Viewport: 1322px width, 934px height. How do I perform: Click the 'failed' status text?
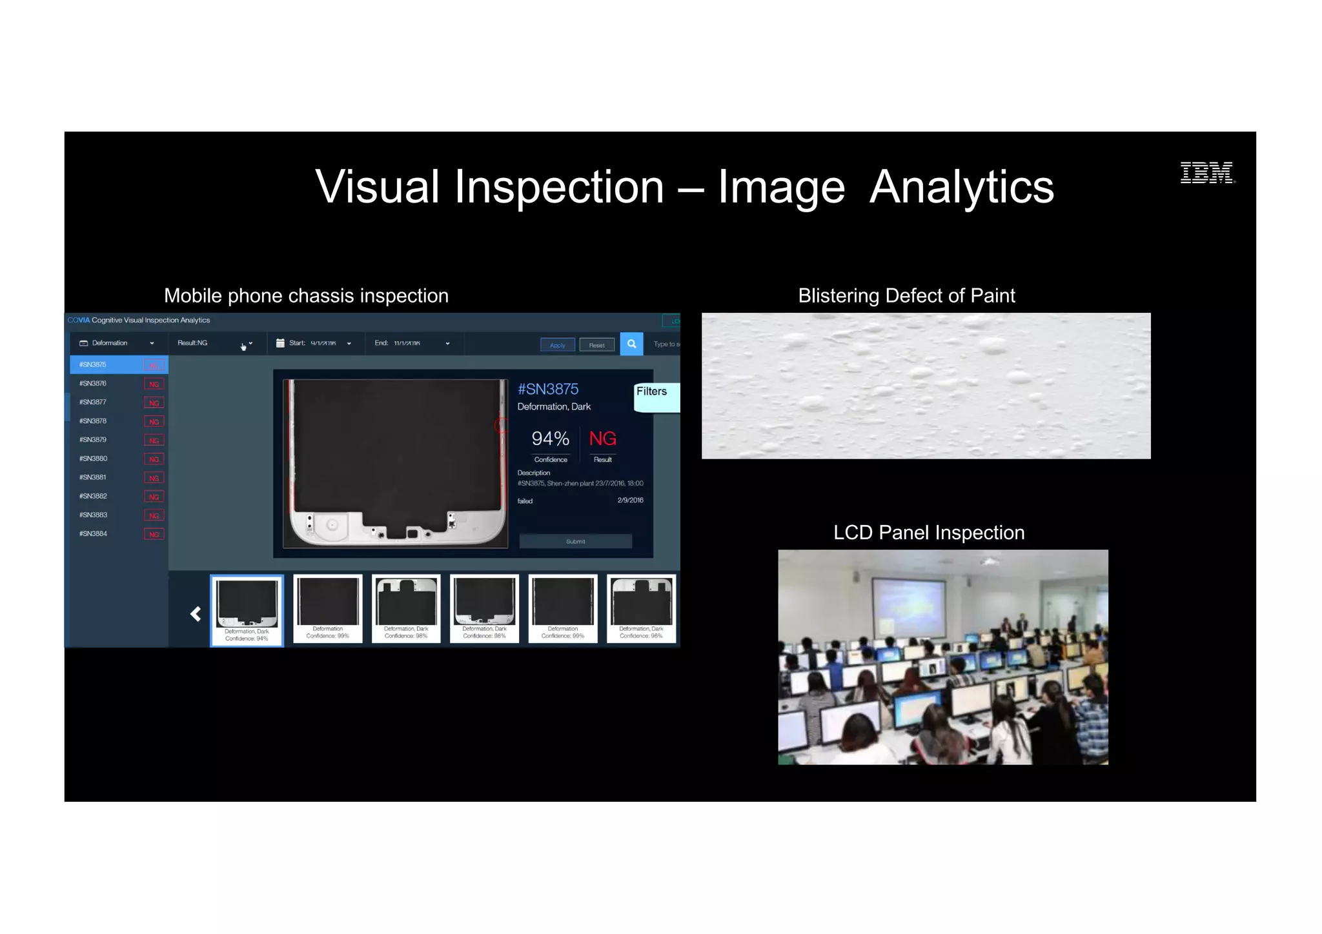tap(525, 501)
